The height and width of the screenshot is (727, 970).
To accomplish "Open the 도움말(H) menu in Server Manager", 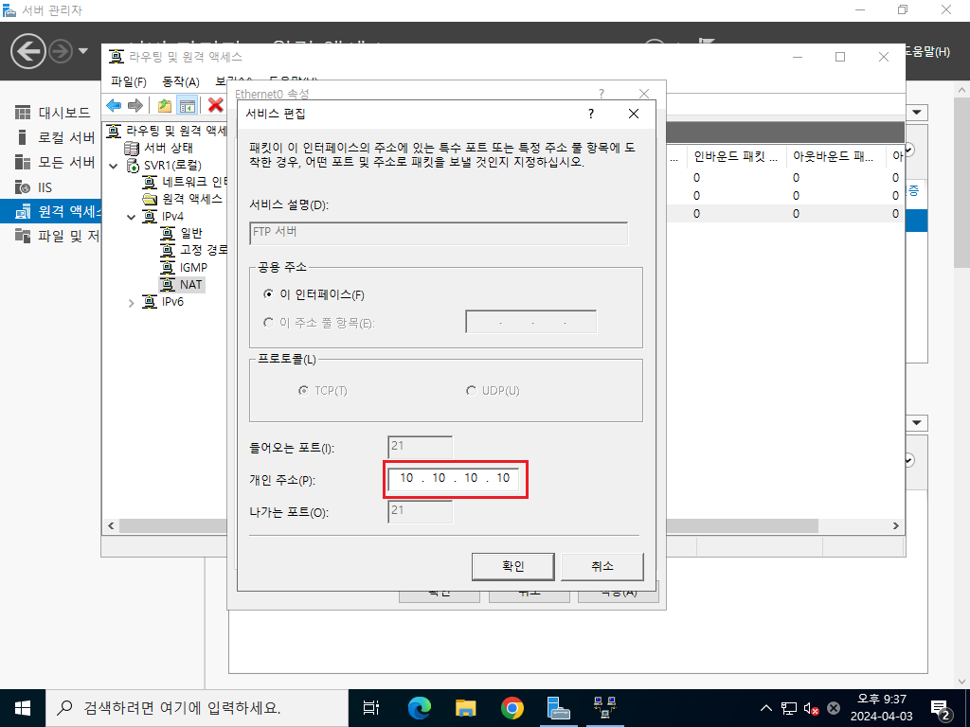I will (926, 52).
